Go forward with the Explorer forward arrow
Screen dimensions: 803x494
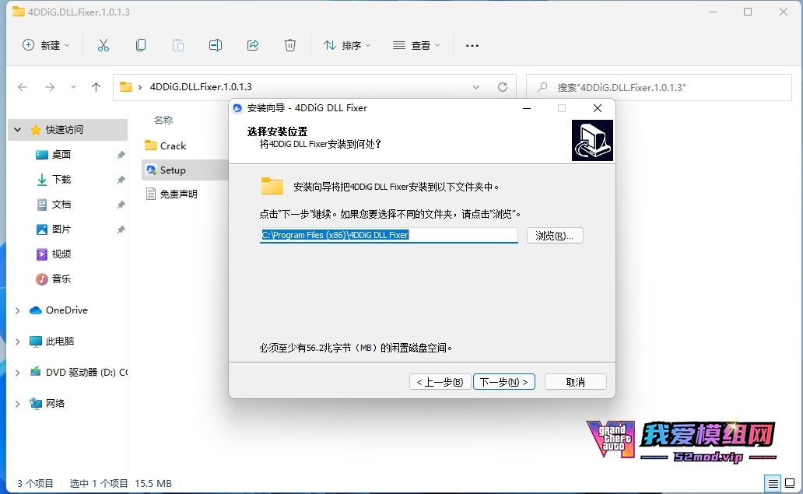50,87
